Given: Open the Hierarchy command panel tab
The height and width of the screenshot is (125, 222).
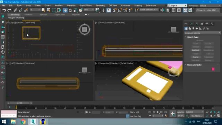Looking at the screenshot, I should (x=197, y=24).
